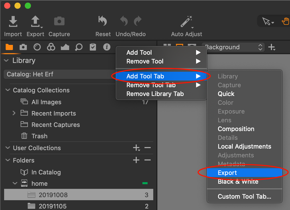The height and width of the screenshot is (210, 290).
Task: Open the Details magnifier tool tab
Action: [79, 47]
